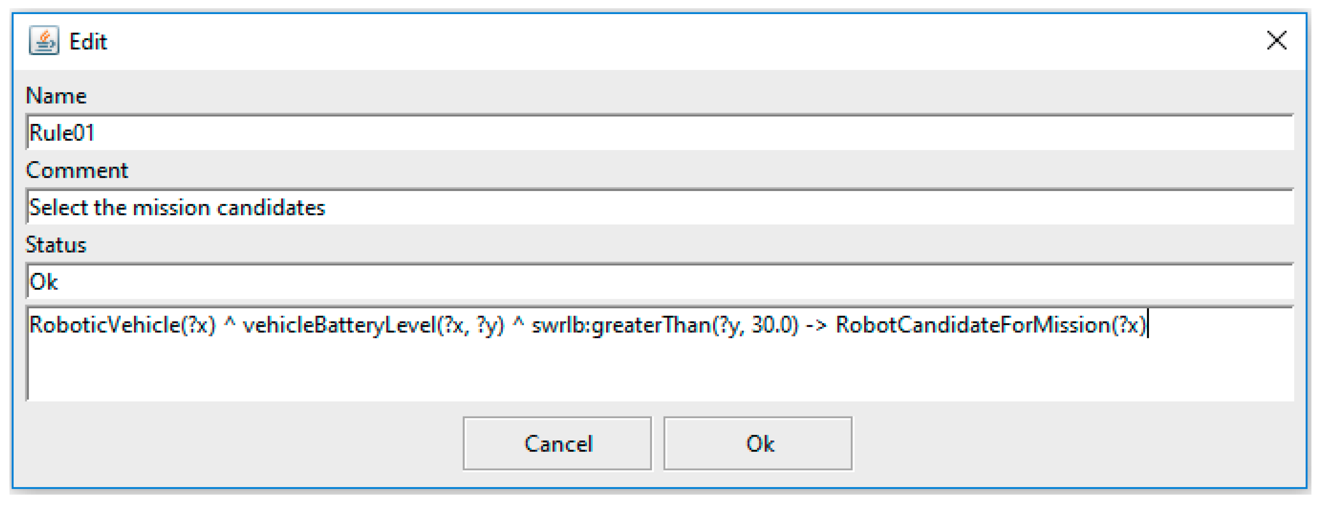Click into the Comment text field
This screenshot has height=507, width=1323.
[x=659, y=207]
